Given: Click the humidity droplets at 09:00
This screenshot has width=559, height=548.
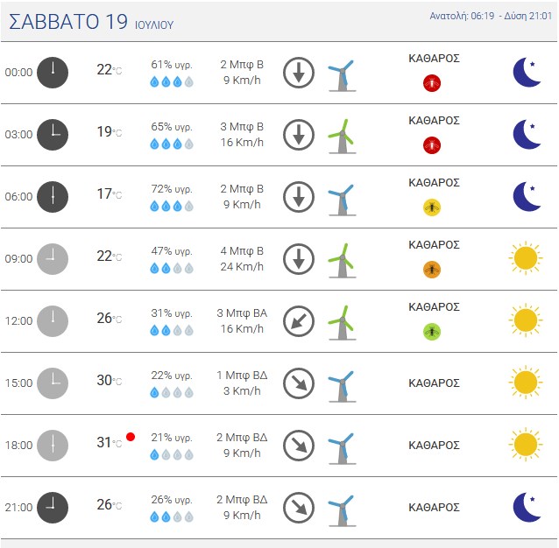Looking at the screenshot, I should (x=172, y=268).
